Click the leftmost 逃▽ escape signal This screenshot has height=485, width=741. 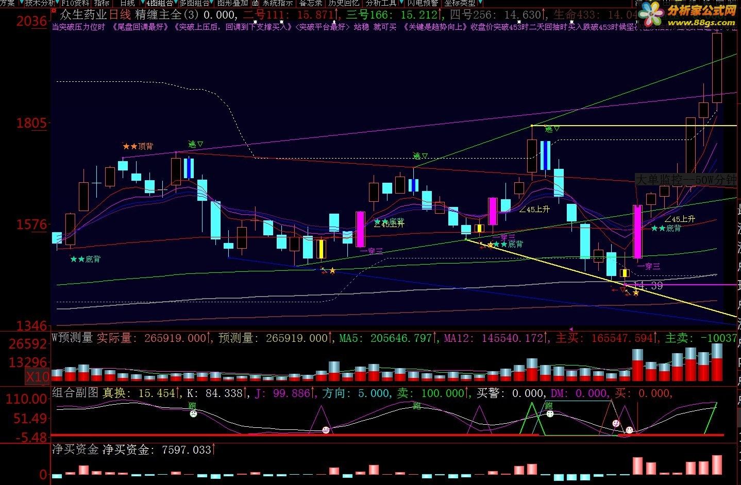click(196, 144)
